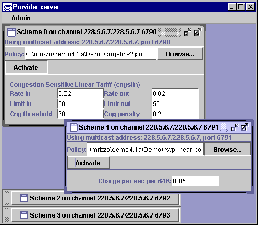Activate the rsvplinear policy in Scheme 1
The height and width of the screenshot is (225, 258).
point(88,163)
